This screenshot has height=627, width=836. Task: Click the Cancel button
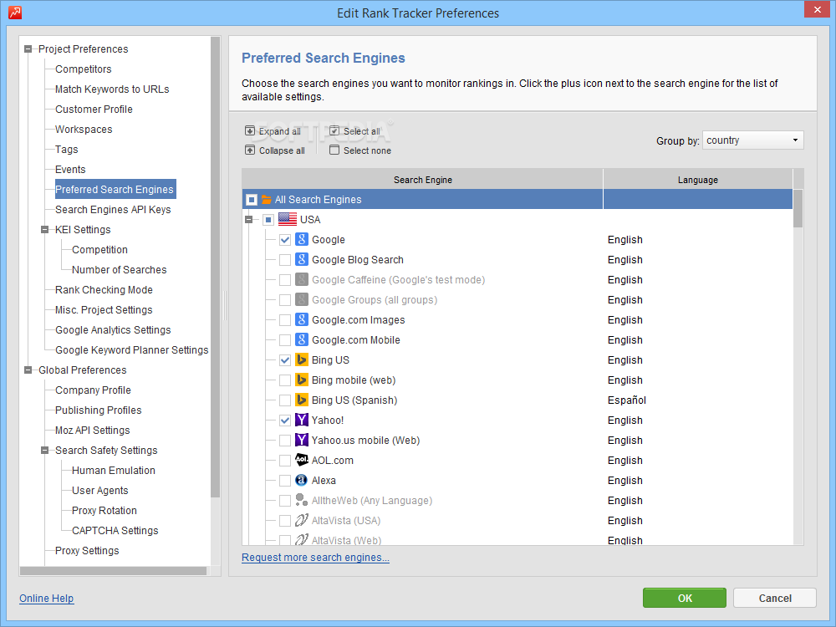point(775,598)
